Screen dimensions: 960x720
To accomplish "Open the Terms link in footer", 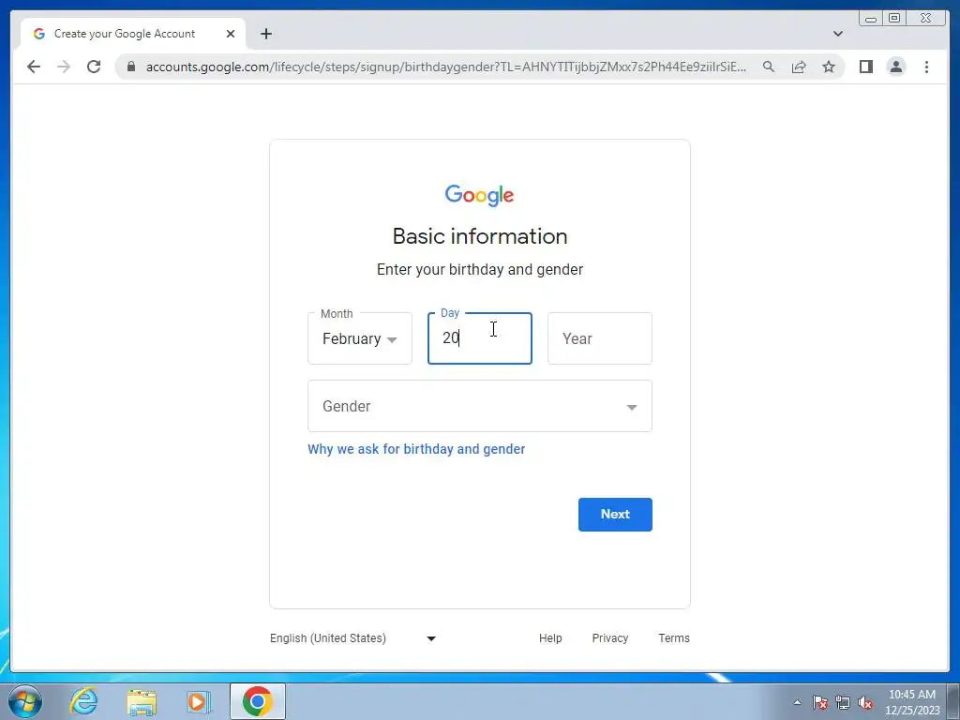I will (x=674, y=637).
